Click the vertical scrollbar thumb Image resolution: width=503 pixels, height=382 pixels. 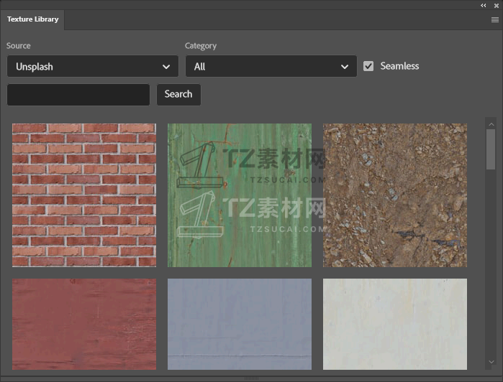(491, 149)
